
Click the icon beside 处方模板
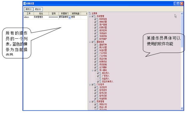pyautogui.click(x=98, y=67)
